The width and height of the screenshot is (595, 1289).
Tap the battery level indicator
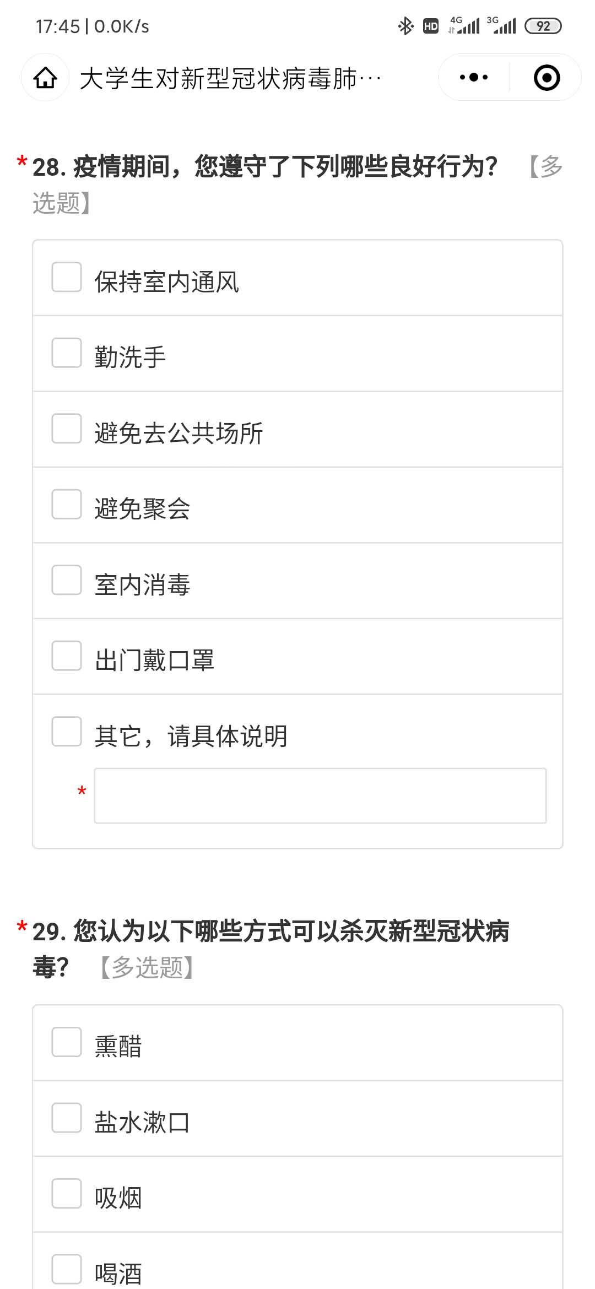543,26
